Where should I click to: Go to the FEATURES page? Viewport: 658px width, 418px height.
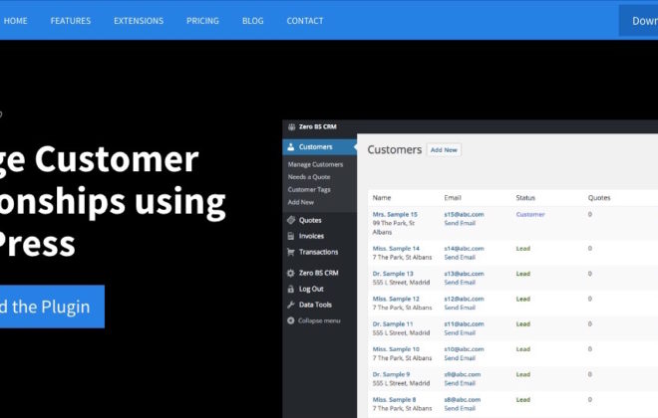(71, 21)
